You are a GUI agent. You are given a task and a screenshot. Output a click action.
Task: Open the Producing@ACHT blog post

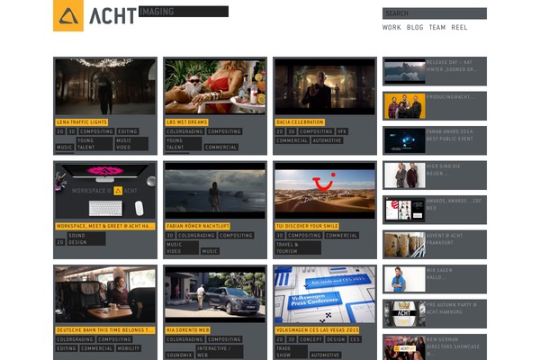tap(435, 106)
